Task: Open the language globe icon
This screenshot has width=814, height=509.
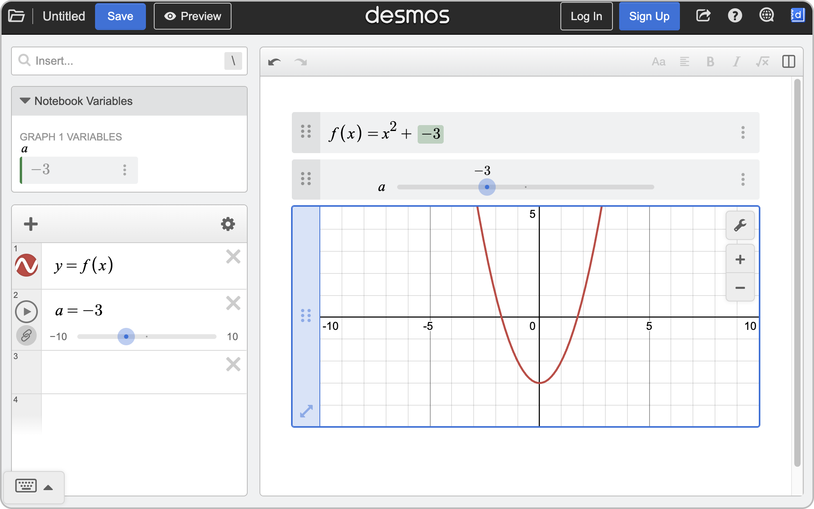Action: click(766, 16)
